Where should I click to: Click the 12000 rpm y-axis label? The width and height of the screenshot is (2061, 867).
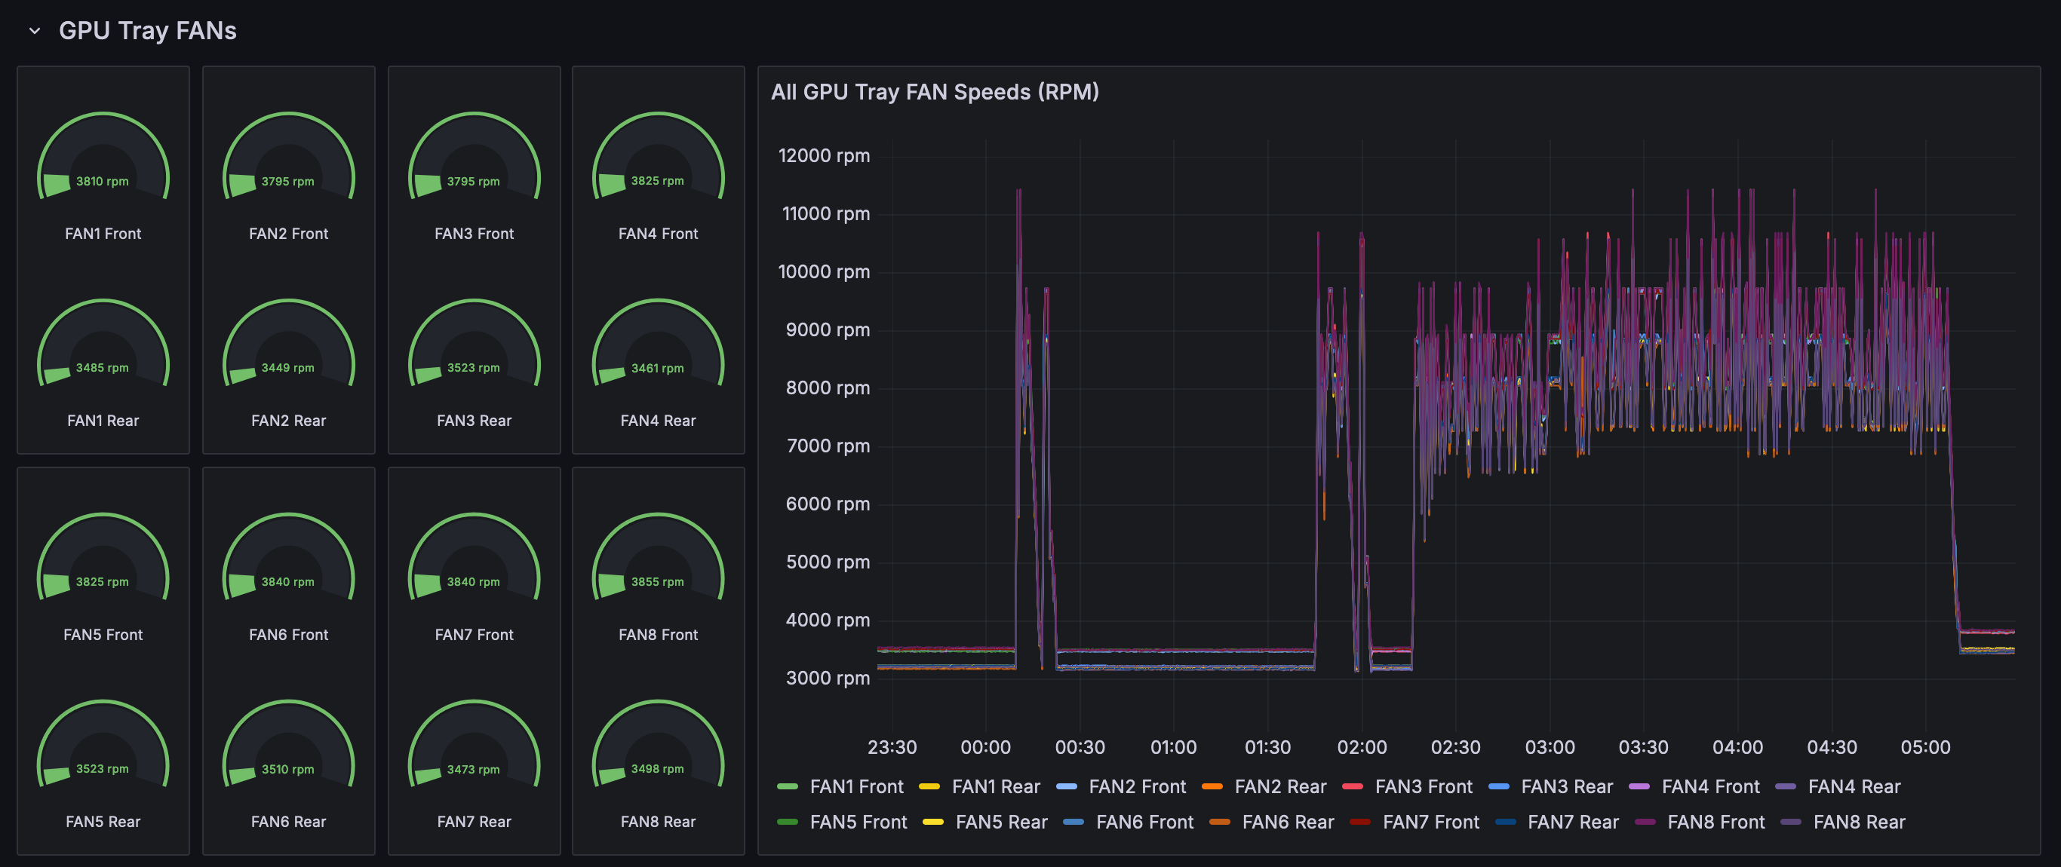coord(824,156)
